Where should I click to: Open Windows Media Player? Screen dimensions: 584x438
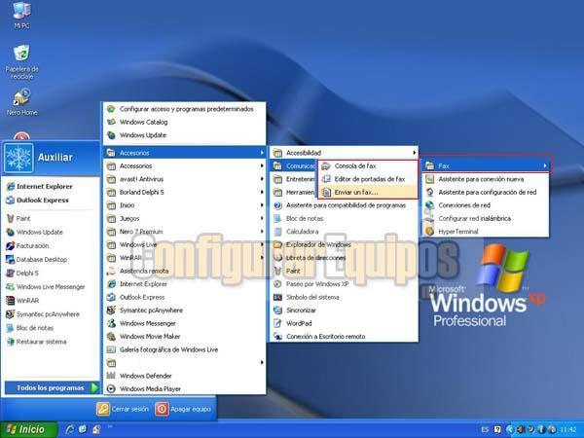pyautogui.click(x=184, y=388)
